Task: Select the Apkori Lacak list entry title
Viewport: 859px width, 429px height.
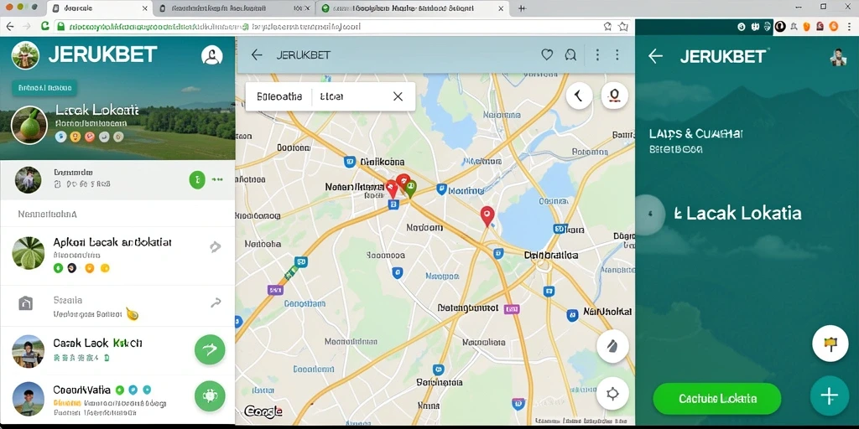Action: (112, 242)
